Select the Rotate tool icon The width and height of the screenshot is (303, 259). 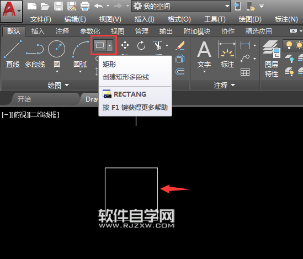coord(141,45)
